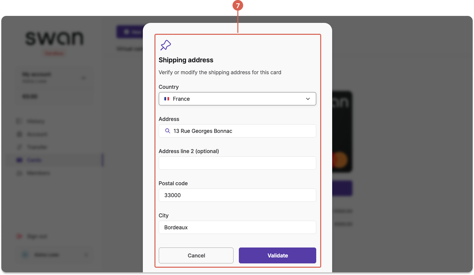Click the magnifier icon in Address field
Image resolution: width=474 pixels, height=275 pixels.
tap(167, 131)
